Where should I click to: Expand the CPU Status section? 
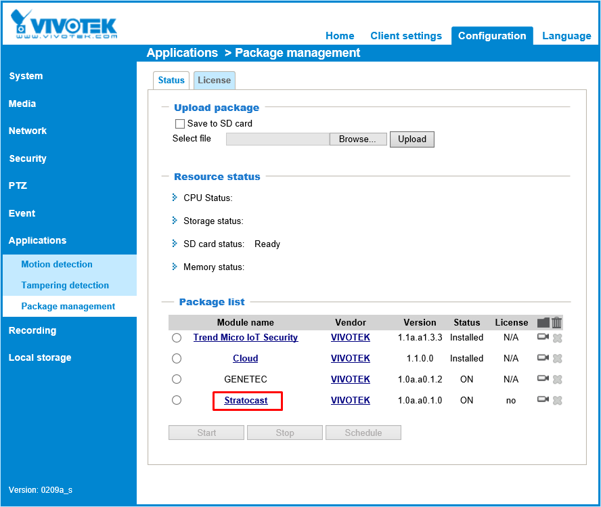(x=175, y=198)
